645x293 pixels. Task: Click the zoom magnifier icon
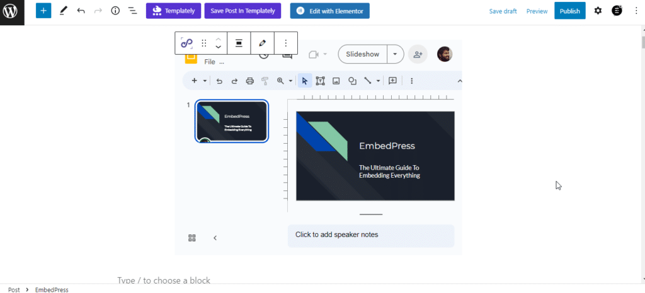(280, 81)
